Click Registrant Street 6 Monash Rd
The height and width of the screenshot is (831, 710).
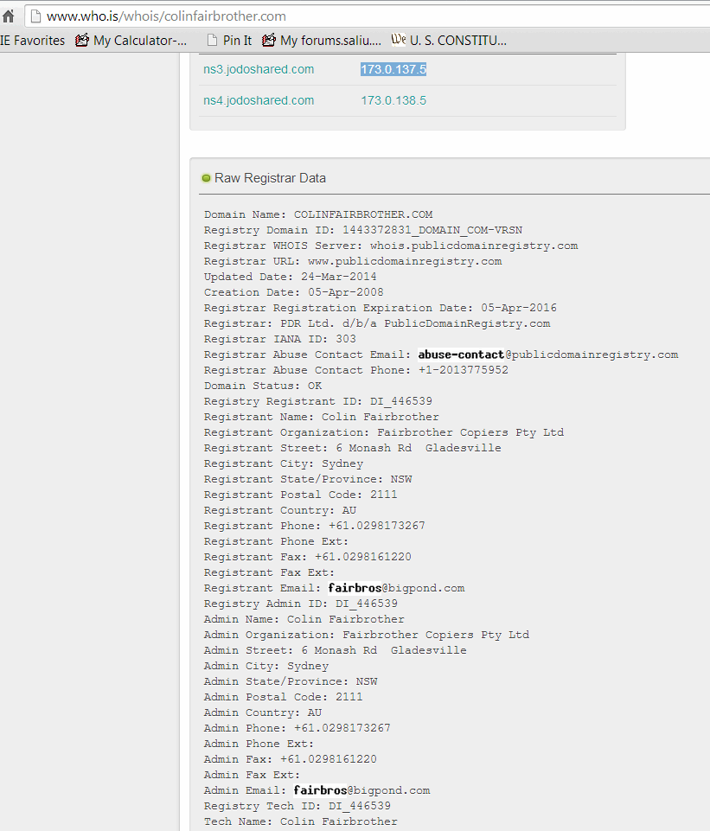click(352, 448)
